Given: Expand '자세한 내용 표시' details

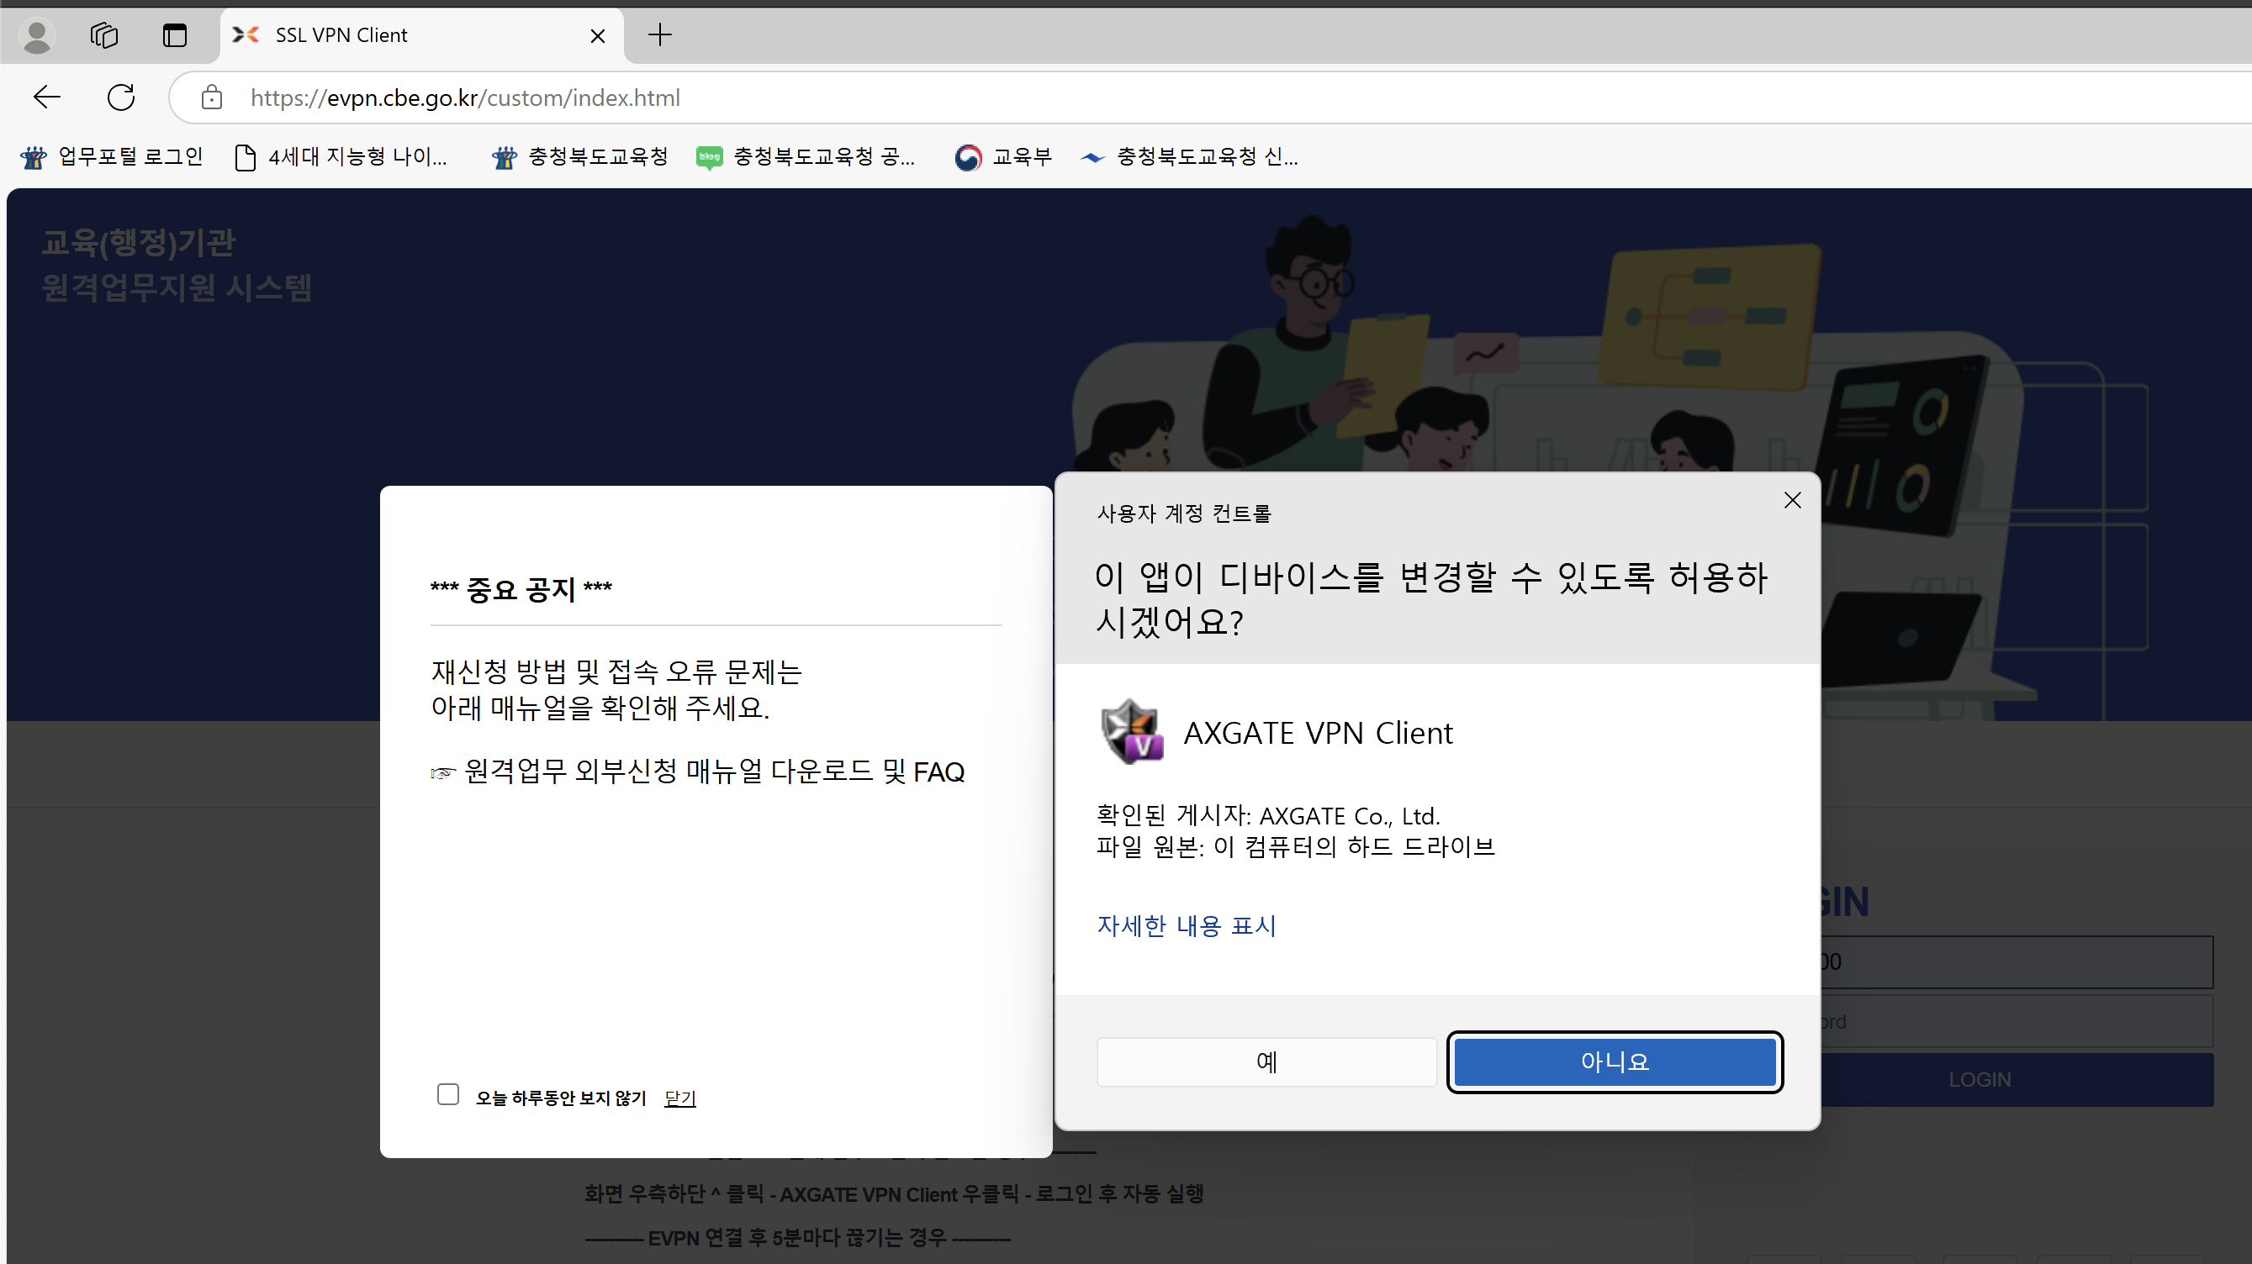Looking at the screenshot, I should [x=1187, y=925].
